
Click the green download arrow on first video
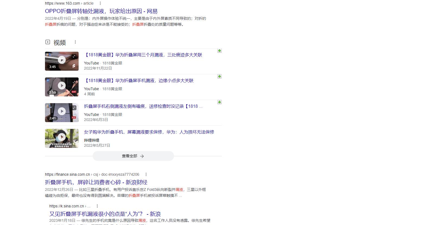pyautogui.click(x=219, y=50)
